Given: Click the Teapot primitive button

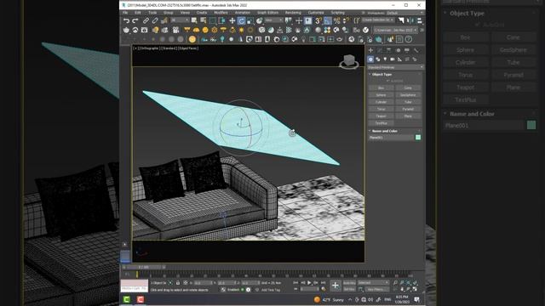Looking at the screenshot, I should 381,116.
